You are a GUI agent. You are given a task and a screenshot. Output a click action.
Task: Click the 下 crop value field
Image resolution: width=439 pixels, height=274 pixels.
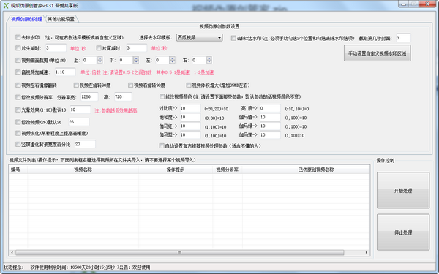pyautogui.click(x=126, y=60)
